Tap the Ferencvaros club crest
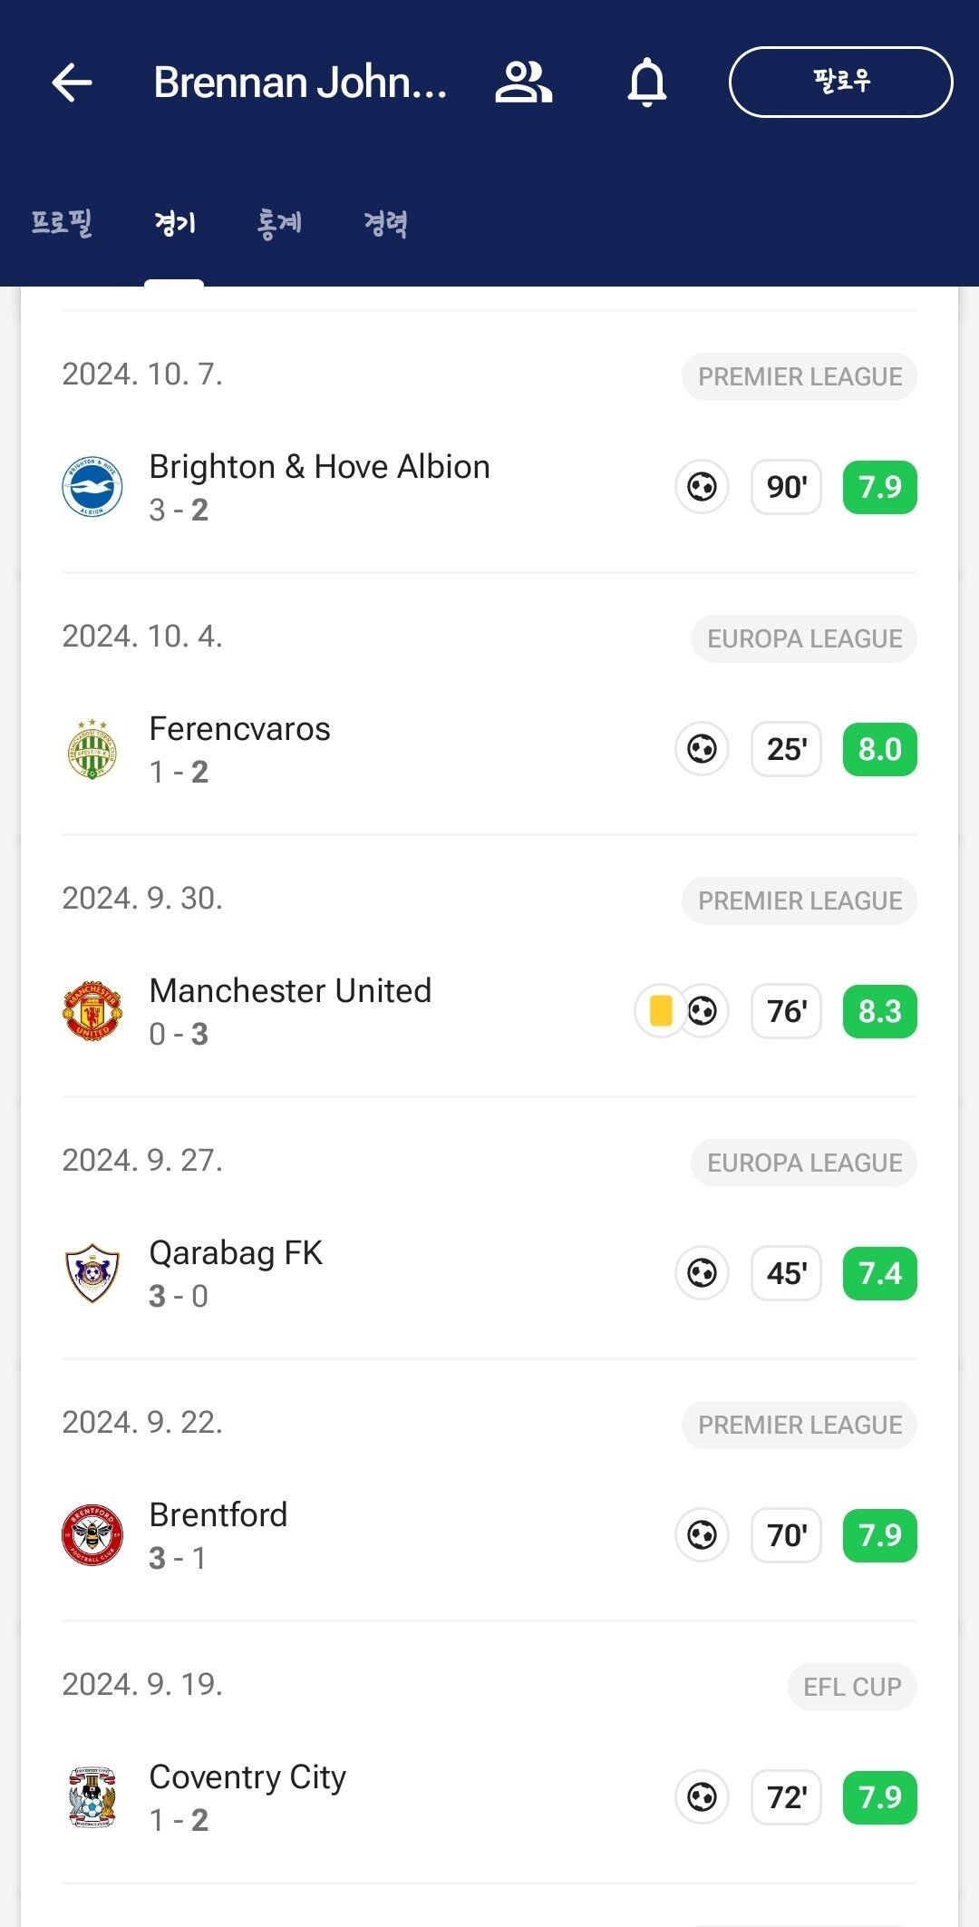This screenshot has height=1927, width=979. [92, 749]
